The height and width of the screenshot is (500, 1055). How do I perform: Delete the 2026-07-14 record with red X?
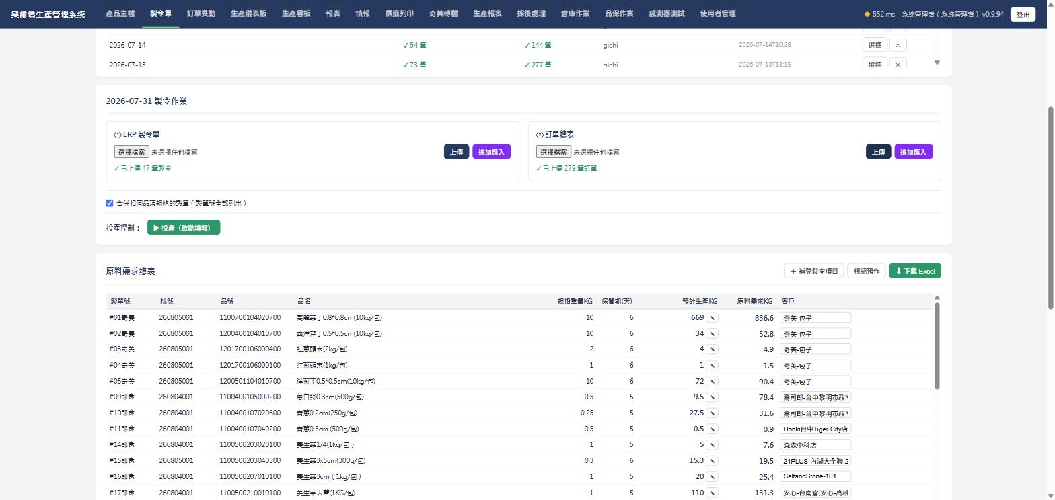click(x=898, y=45)
